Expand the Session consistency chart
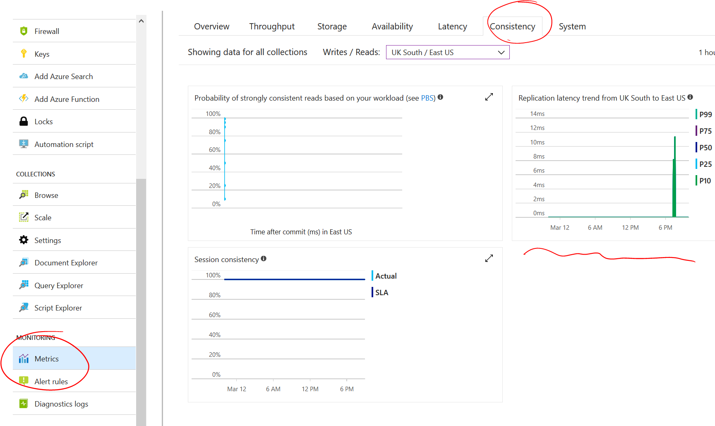 [x=489, y=258]
